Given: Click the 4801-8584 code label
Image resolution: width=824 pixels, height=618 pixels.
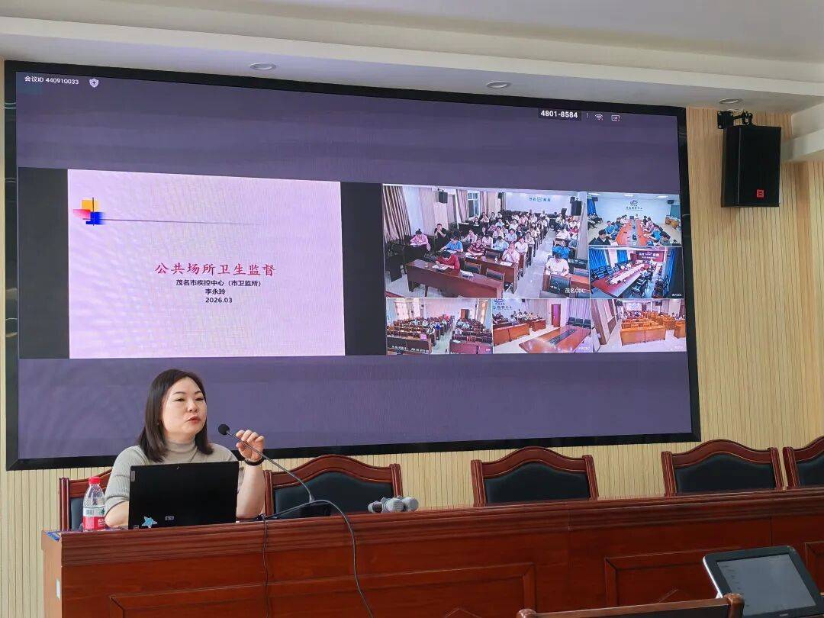Looking at the screenshot, I should point(559,114).
